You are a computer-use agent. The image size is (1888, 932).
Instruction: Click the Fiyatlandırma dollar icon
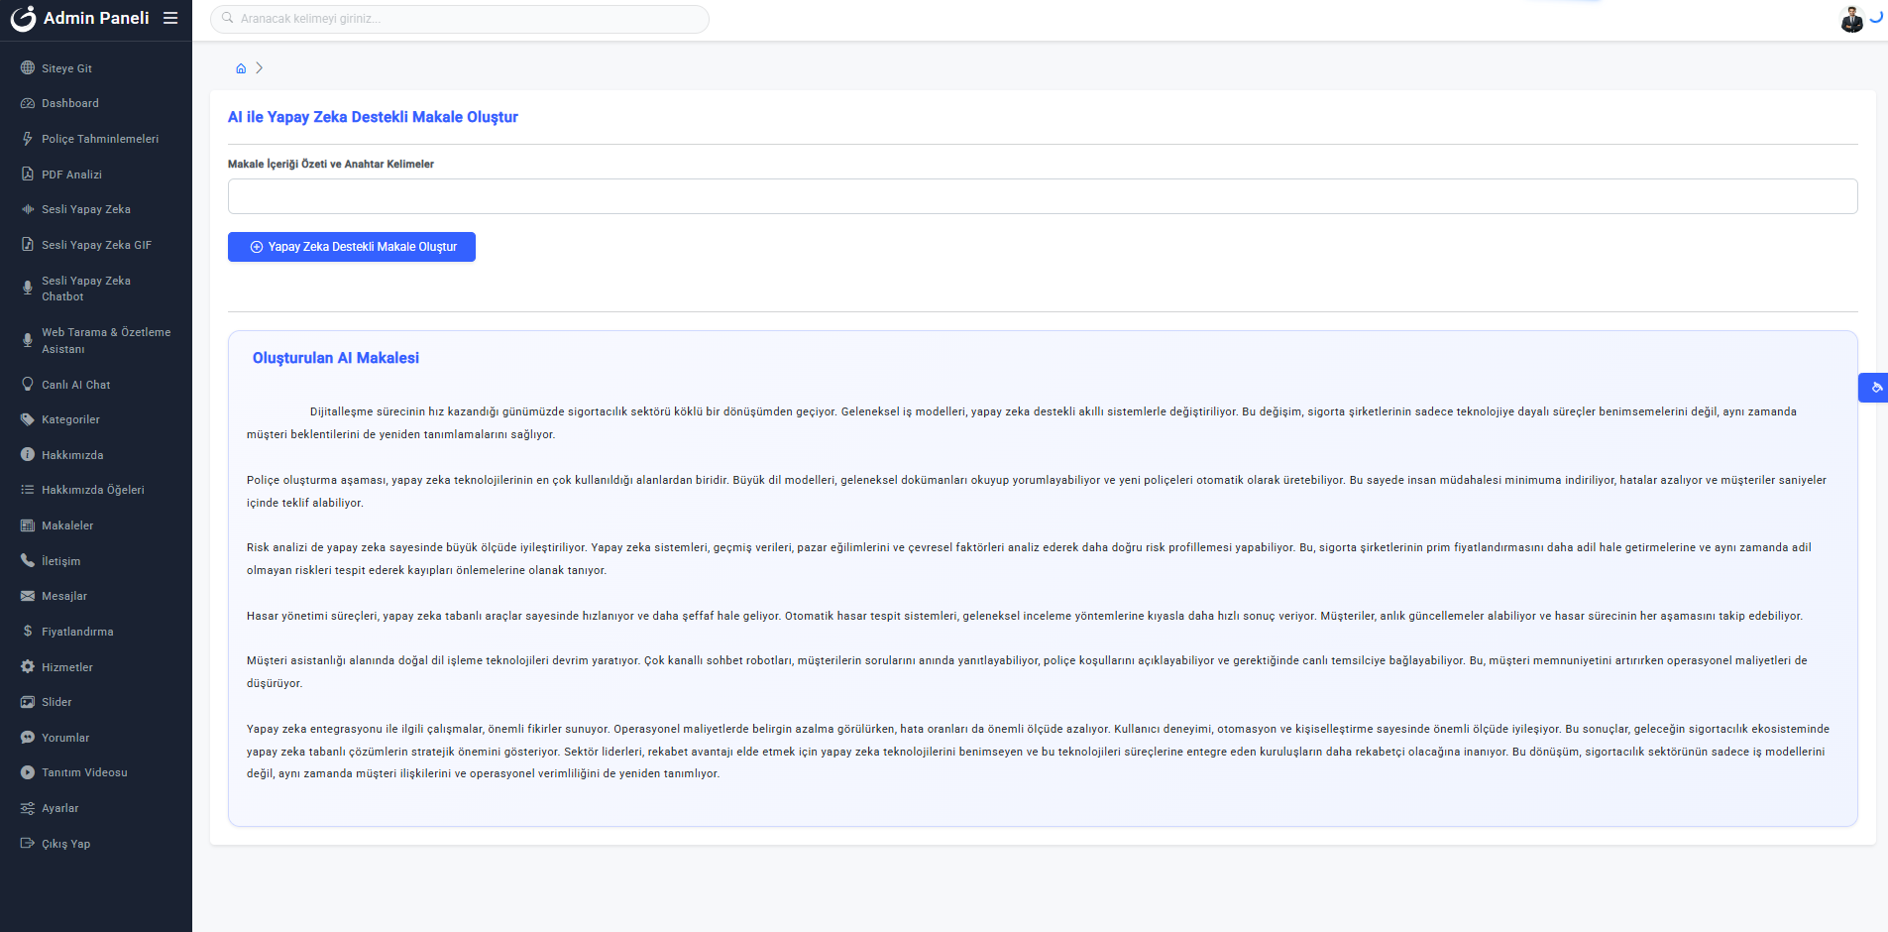(28, 631)
